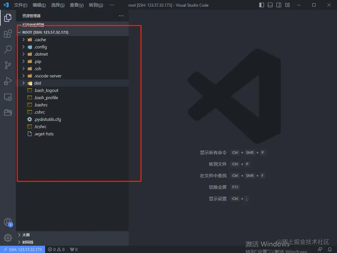Open the notifications bell icon
The width and height of the screenshot is (337, 253).
tap(330, 250)
